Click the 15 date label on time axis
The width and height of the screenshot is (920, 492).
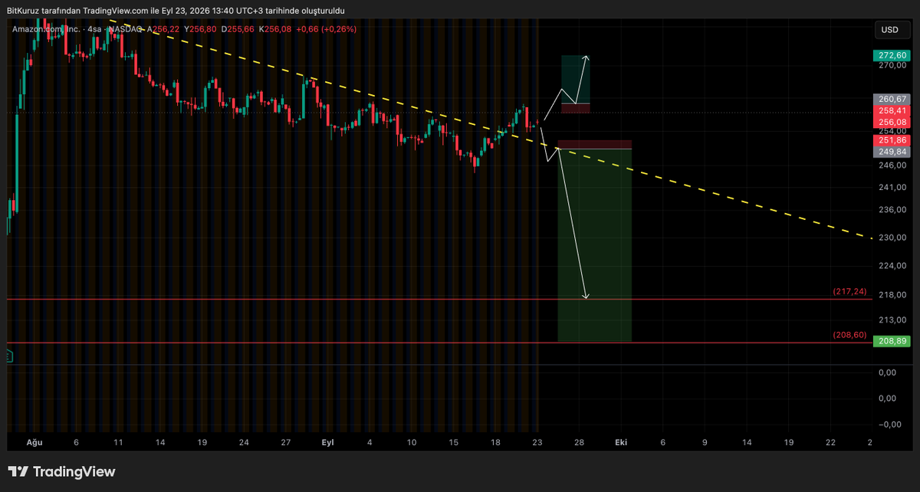pyautogui.click(x=454, y=443)
